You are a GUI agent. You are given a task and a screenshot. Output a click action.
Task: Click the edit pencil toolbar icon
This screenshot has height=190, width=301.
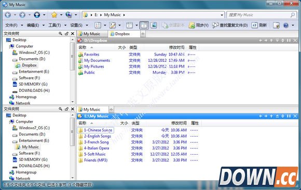click(113, 25)
